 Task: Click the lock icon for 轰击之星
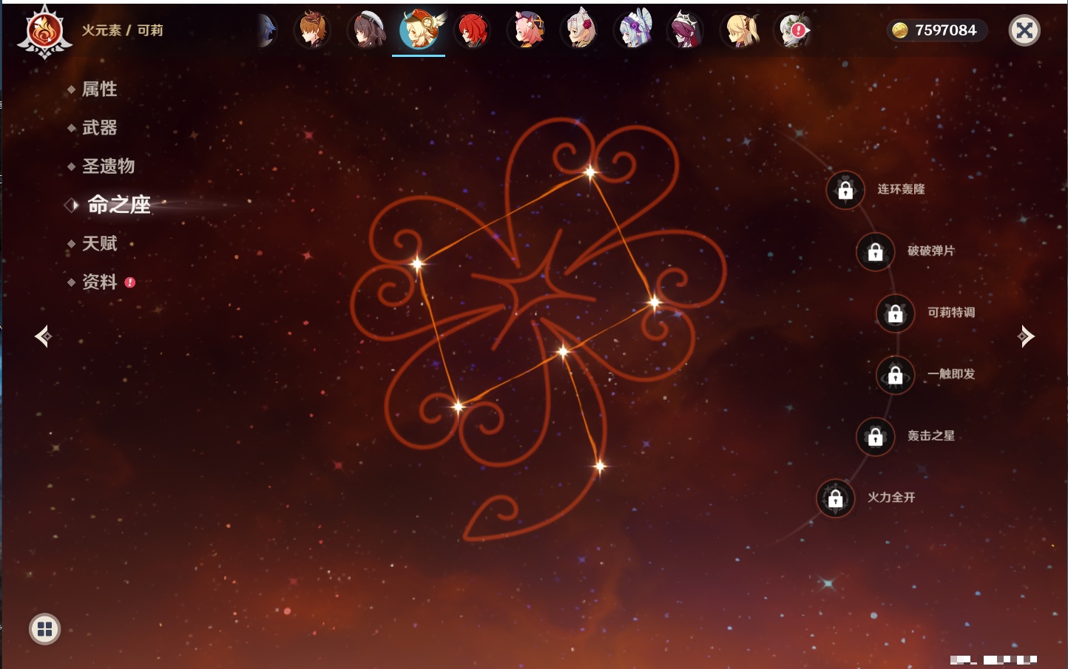point(875,437)
